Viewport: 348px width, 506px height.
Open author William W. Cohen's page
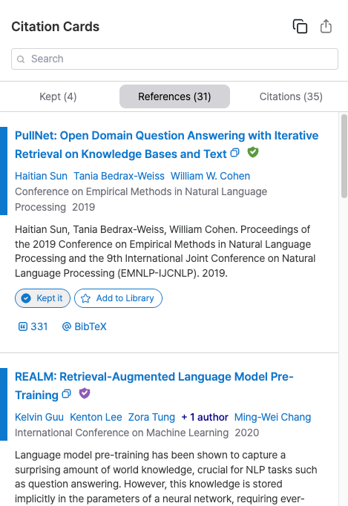210,176
